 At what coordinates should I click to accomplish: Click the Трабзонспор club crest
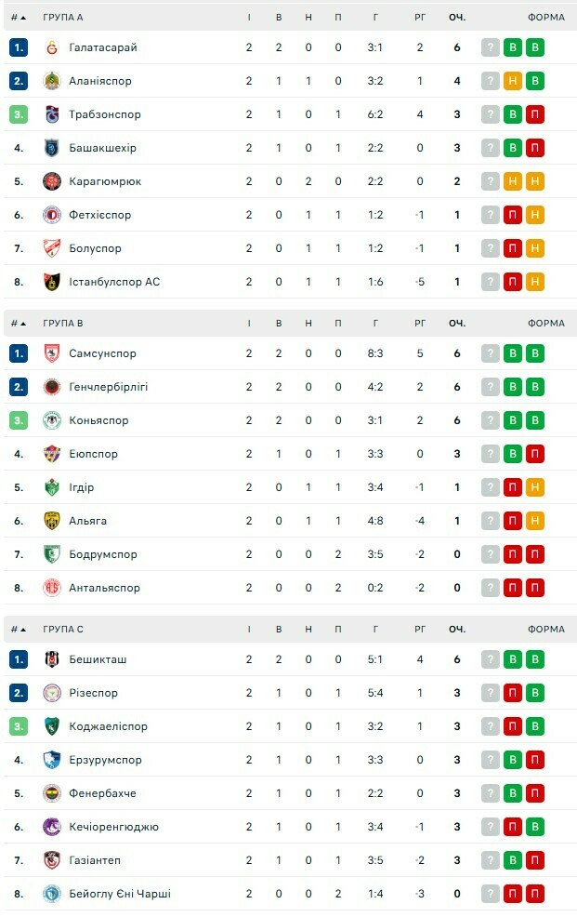tap(51, 114)
